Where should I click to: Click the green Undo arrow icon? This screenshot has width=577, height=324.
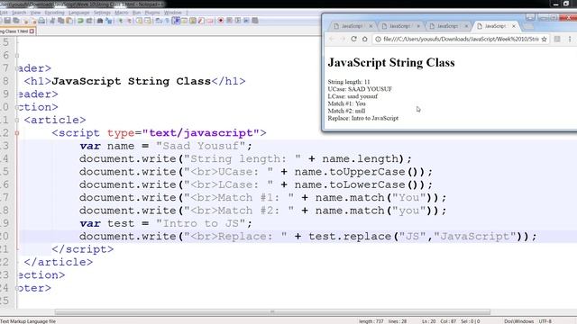point(80,21)
